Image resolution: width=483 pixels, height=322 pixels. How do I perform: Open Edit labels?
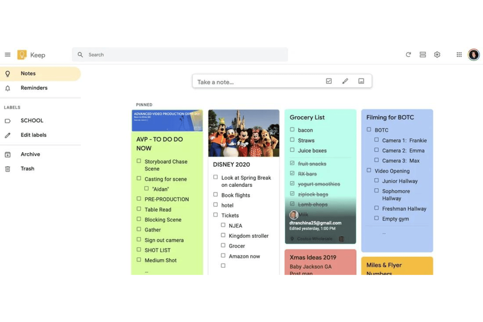[x=40, y=135]
